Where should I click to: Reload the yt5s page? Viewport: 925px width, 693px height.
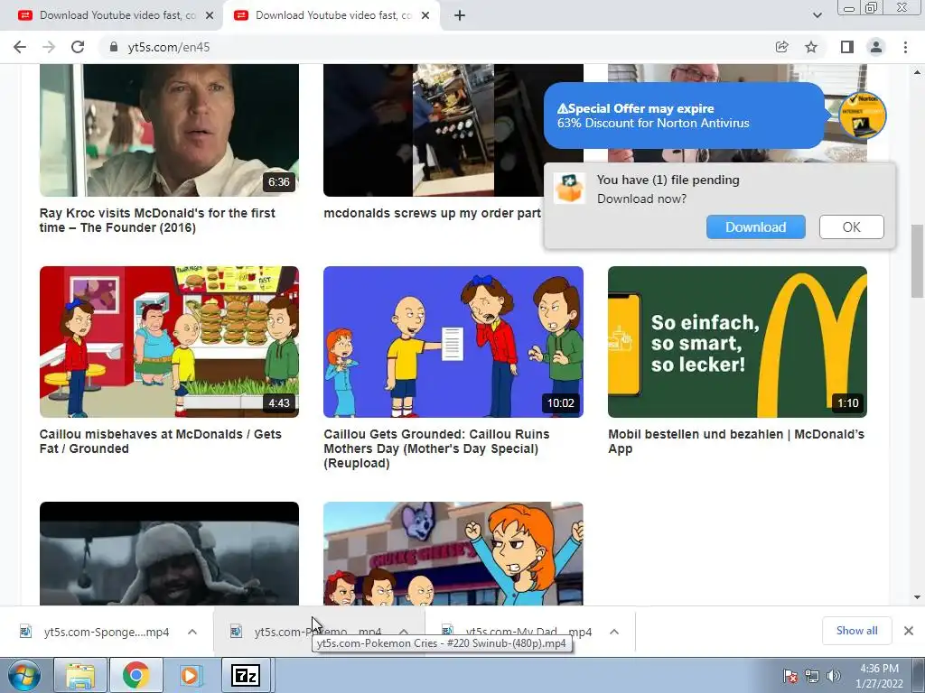(78, 47)
